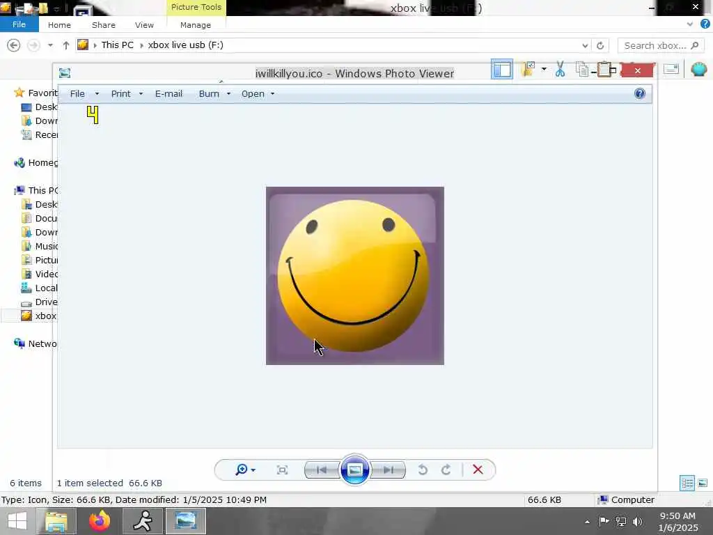The width and height of the screenshot is (713, 535).
Task: Open the running man taskbar app
Action: coord(143,521)
